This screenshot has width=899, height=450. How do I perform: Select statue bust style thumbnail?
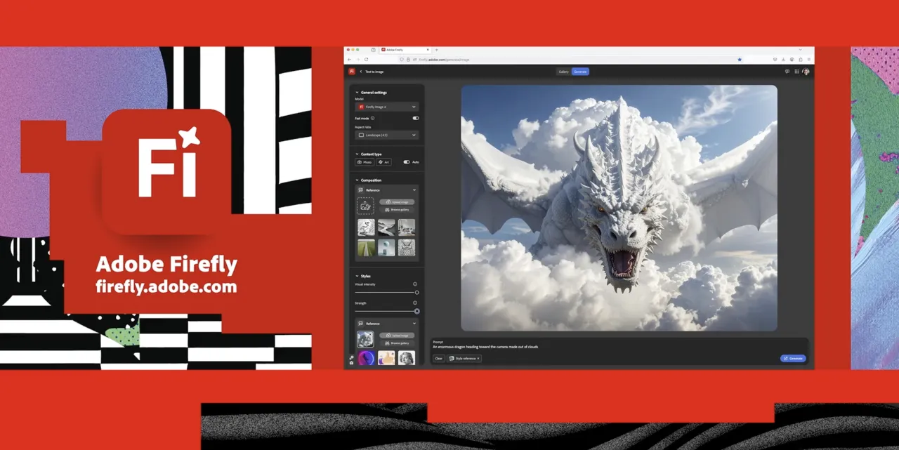[x=406, y=359]
